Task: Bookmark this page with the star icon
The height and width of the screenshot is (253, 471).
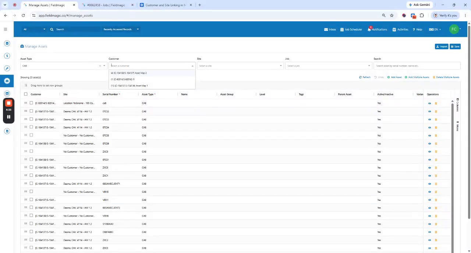Action: [392, 15]
